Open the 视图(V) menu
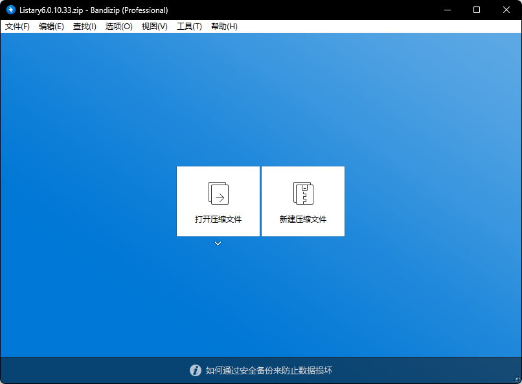This screenshot has width=522, height=384. click(x=155, y=27)
